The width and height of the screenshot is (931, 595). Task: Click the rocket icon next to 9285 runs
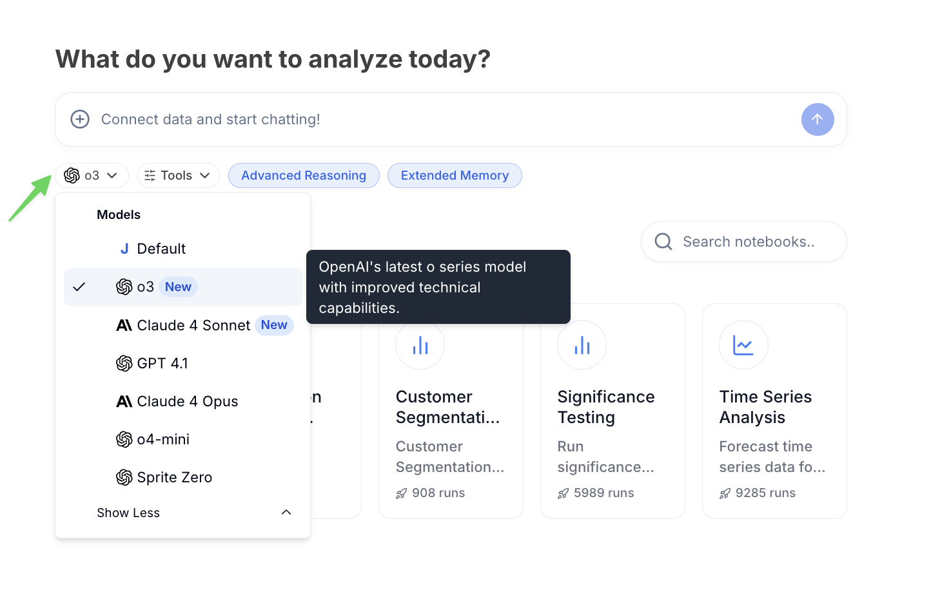tap(725, 493)
